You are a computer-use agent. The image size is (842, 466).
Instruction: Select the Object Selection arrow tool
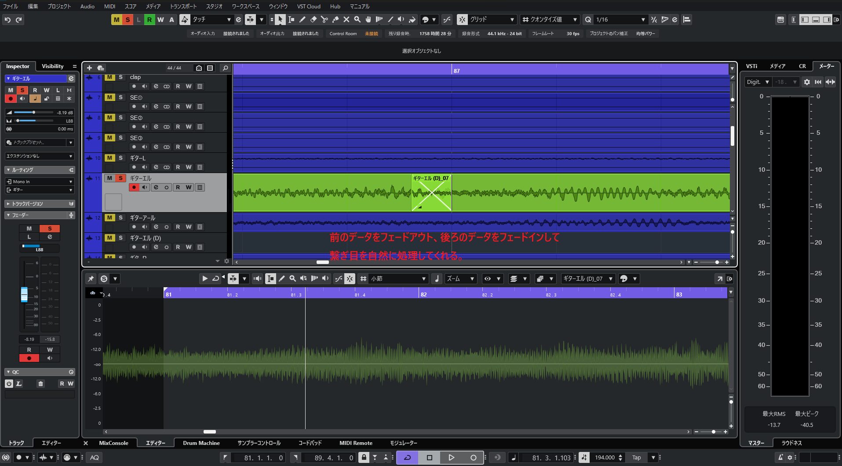tap(280, 19)
